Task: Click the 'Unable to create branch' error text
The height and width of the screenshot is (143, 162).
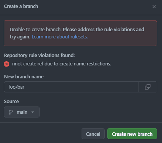Action: (x=36, y=30)
